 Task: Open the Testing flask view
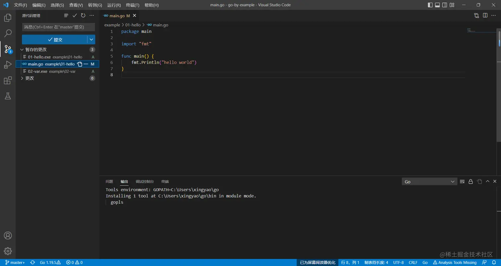(x=8, y=96)
